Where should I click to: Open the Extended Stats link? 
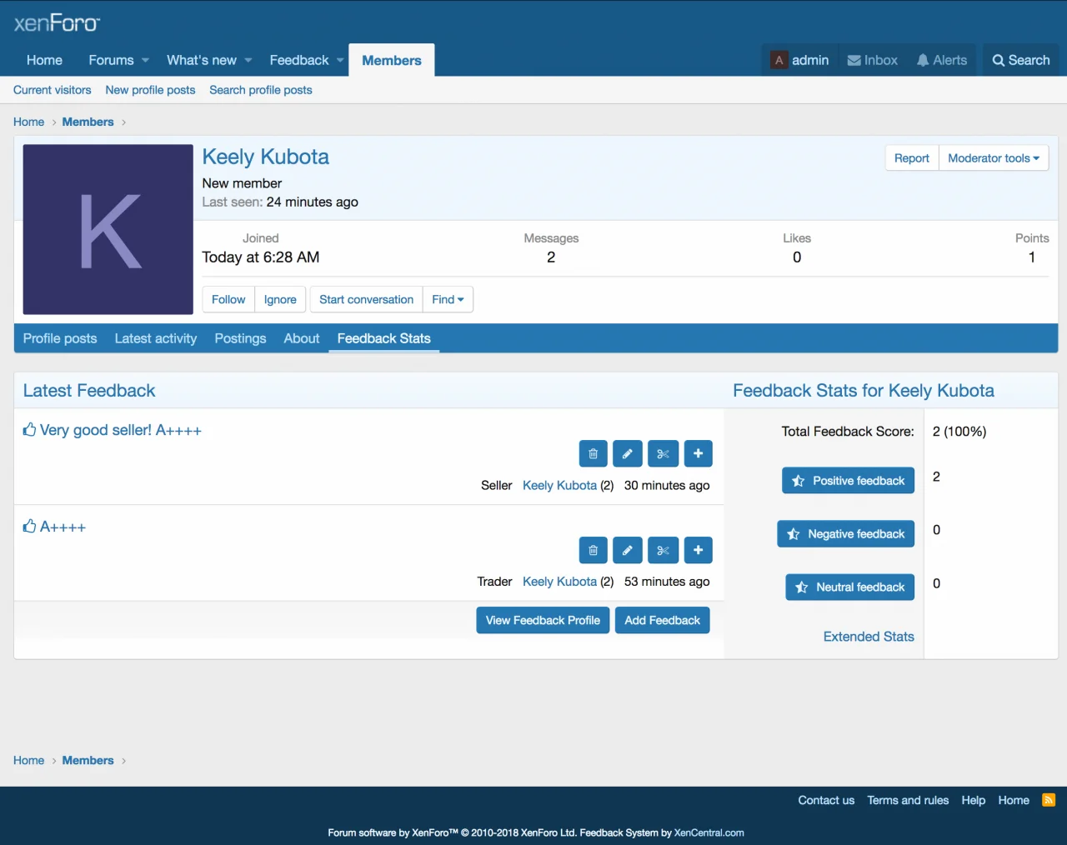[x=868, y=637]
